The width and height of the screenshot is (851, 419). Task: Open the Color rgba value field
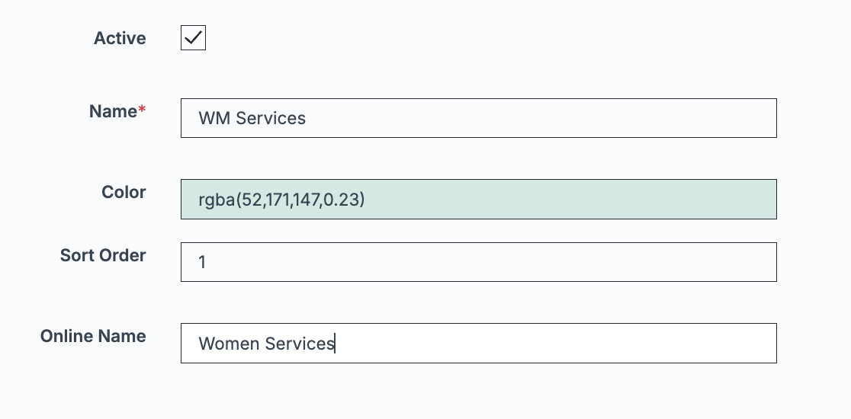(x=479, y=200)
